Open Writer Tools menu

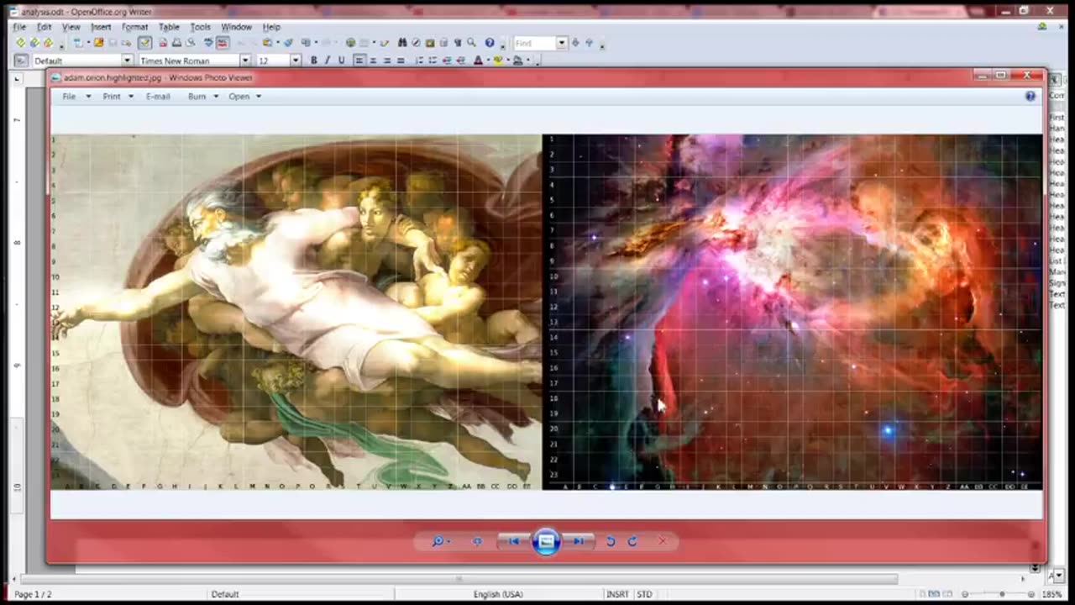click(x=200, y=27)
